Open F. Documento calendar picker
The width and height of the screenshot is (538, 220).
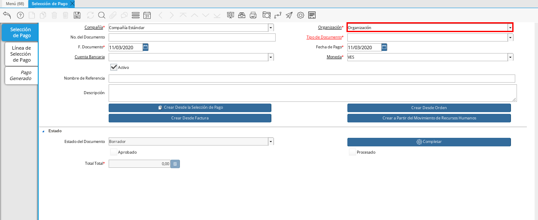tap(146, 47)
